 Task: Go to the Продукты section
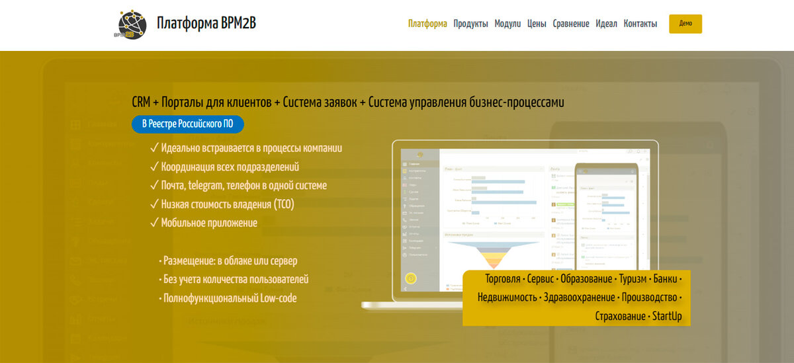[x=471, y=24]
